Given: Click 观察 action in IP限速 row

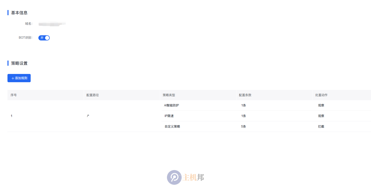Looking at the screenshot, I should (x=321, y=116).
